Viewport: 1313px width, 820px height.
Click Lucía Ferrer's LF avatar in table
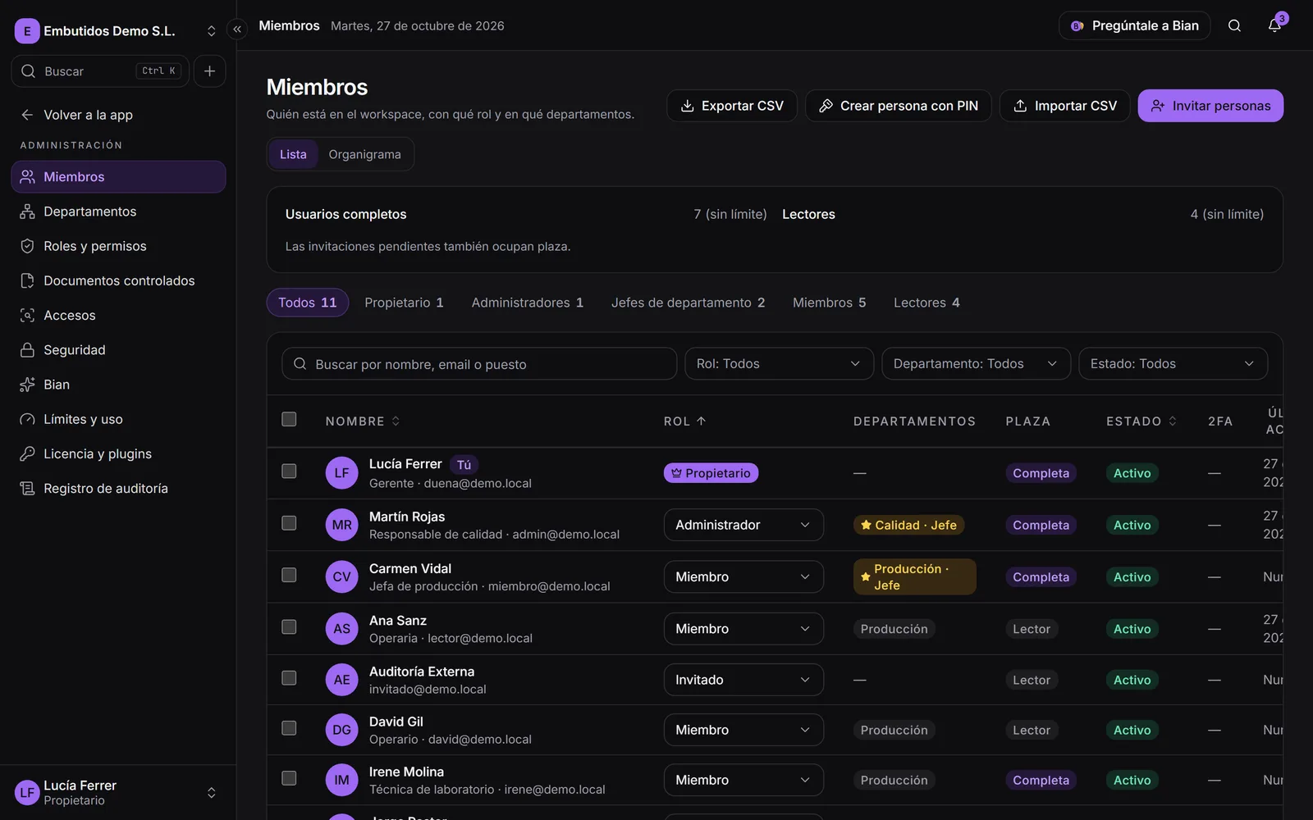[341, 473]
